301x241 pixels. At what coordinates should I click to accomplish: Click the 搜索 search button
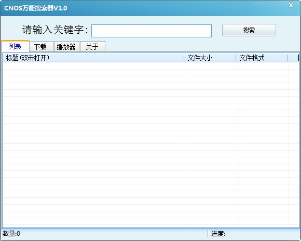pyautogui.click(x=249, y=30)
